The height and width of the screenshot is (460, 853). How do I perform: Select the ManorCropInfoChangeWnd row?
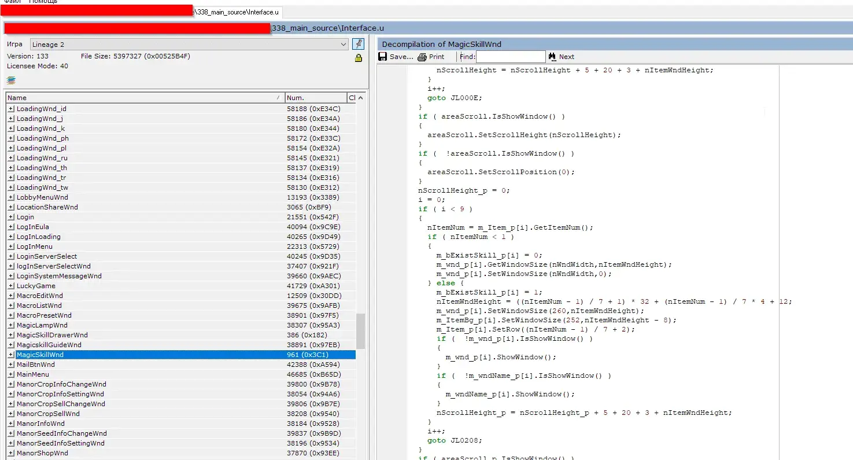[x=181, y=384]
